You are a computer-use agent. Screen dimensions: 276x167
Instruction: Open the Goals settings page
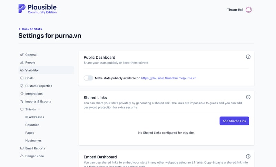29,78
